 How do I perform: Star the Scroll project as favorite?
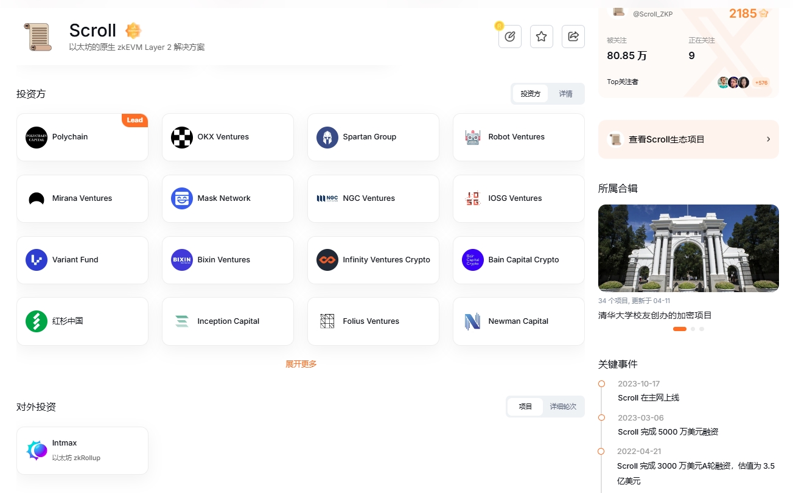pos(542,37)
